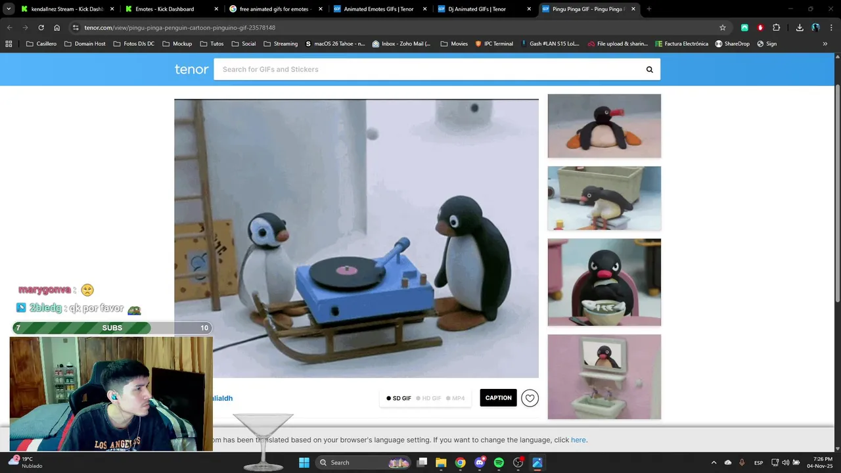Image resolution: width=841 pixels, height=473 pixels.
Task: Open File Explorer from the taskbar
Action: click(x=441, y=462)
